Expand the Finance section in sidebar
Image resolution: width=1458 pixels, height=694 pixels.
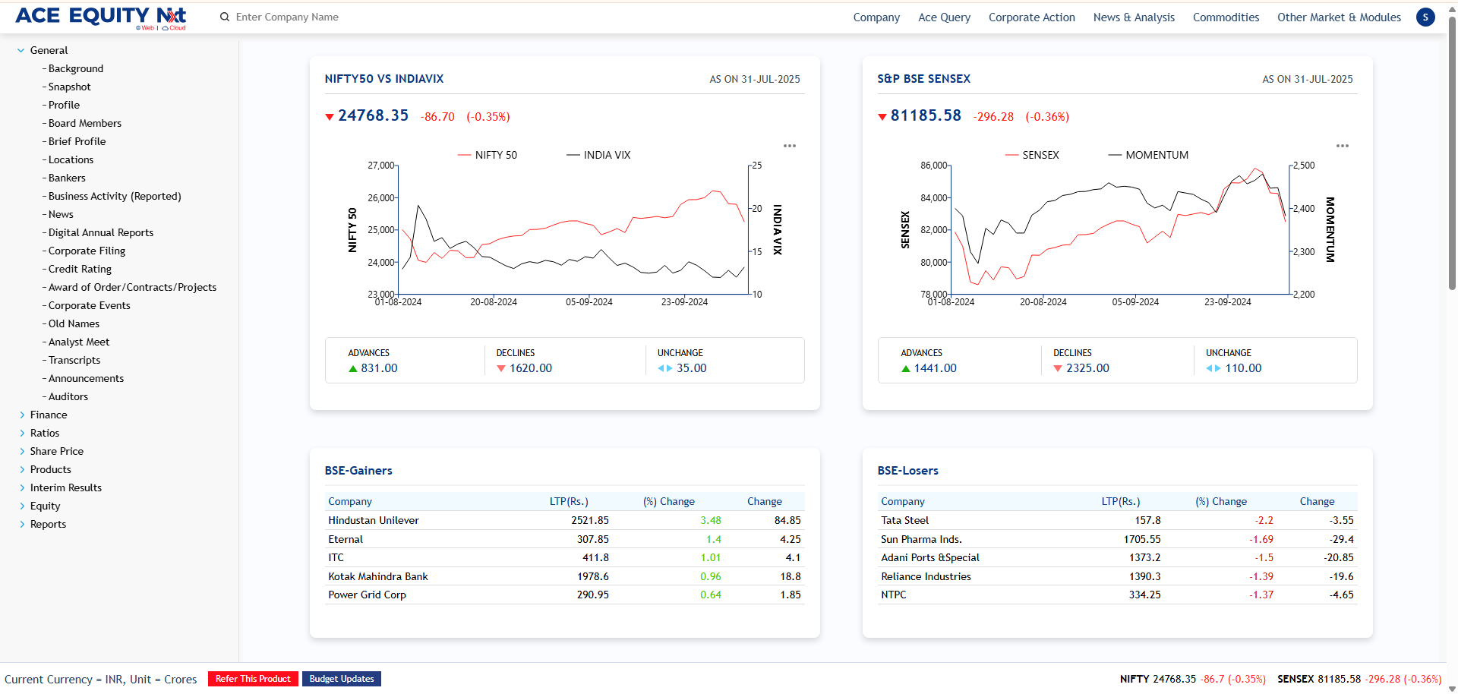pyautogui.click(x=21, y=415)
